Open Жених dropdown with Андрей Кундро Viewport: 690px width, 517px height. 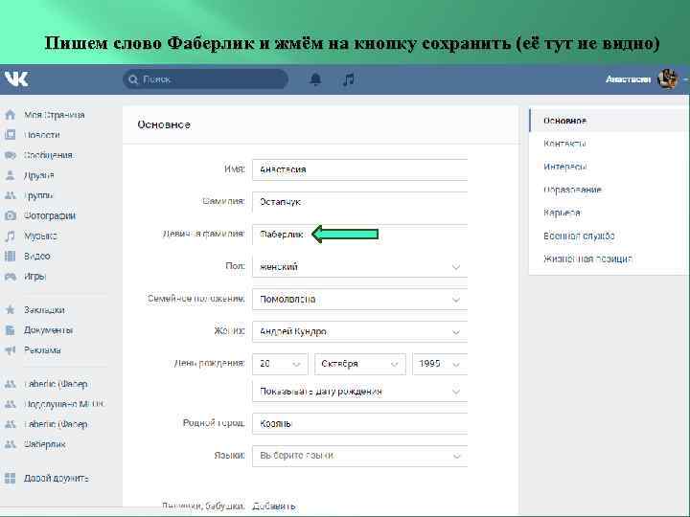point(360,331)
